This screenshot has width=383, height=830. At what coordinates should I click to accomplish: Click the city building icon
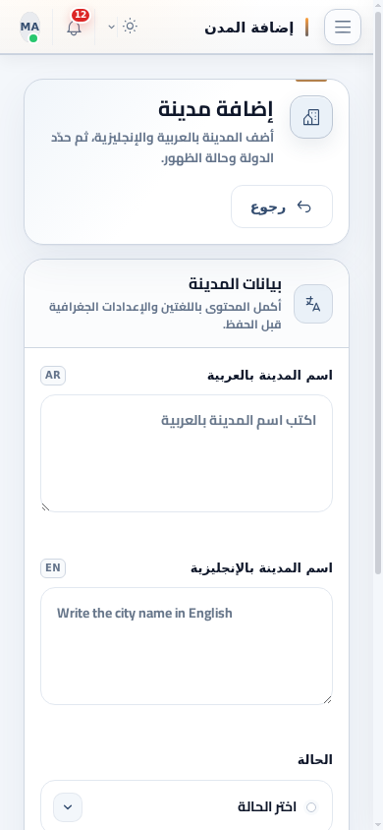tap(311, 117)
